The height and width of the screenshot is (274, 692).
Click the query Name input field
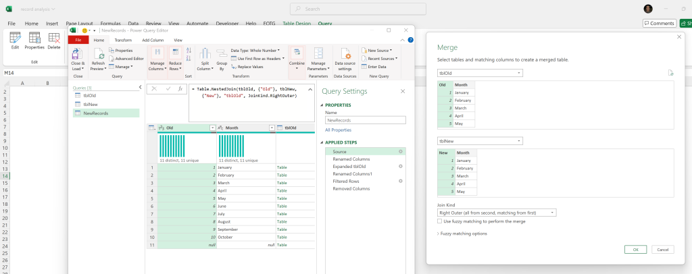tap(366, 120)
